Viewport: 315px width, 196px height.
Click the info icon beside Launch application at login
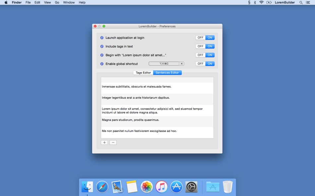coord(102,38)
